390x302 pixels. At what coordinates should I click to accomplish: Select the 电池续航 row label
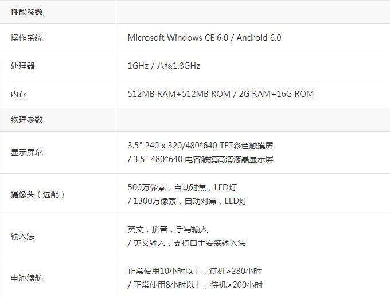[x=26, y=278]
